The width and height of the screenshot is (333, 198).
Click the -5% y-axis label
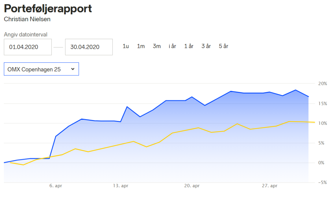coord(322,182)
